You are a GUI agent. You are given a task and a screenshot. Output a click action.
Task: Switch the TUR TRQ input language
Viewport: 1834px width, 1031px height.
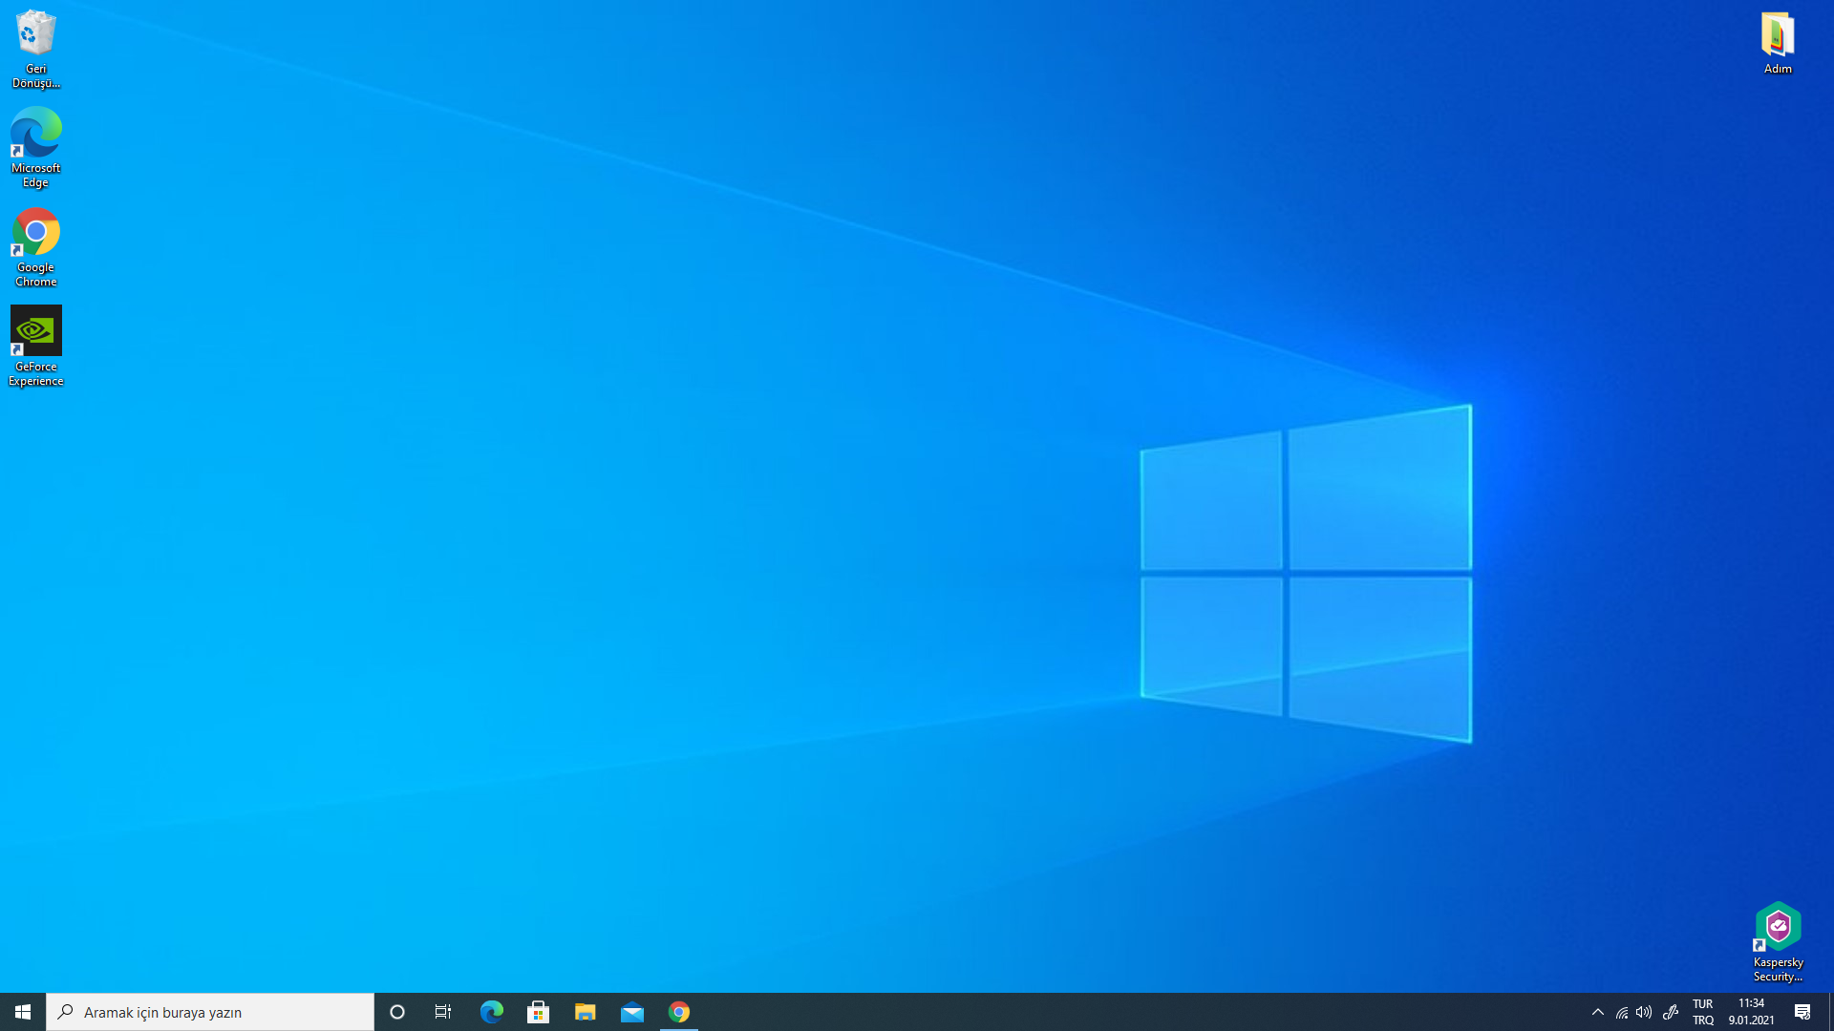1702,1012
